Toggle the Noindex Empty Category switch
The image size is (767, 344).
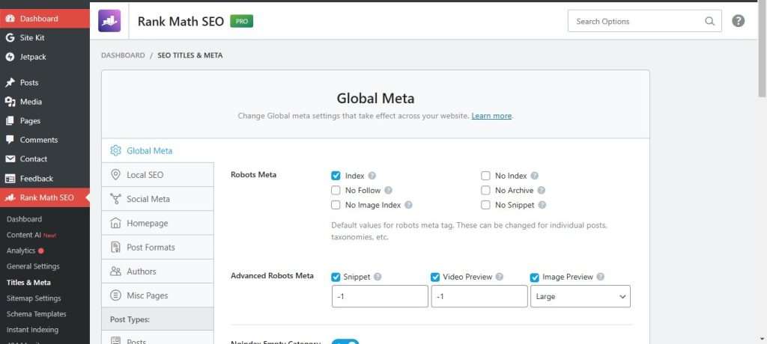pos(345,342)
